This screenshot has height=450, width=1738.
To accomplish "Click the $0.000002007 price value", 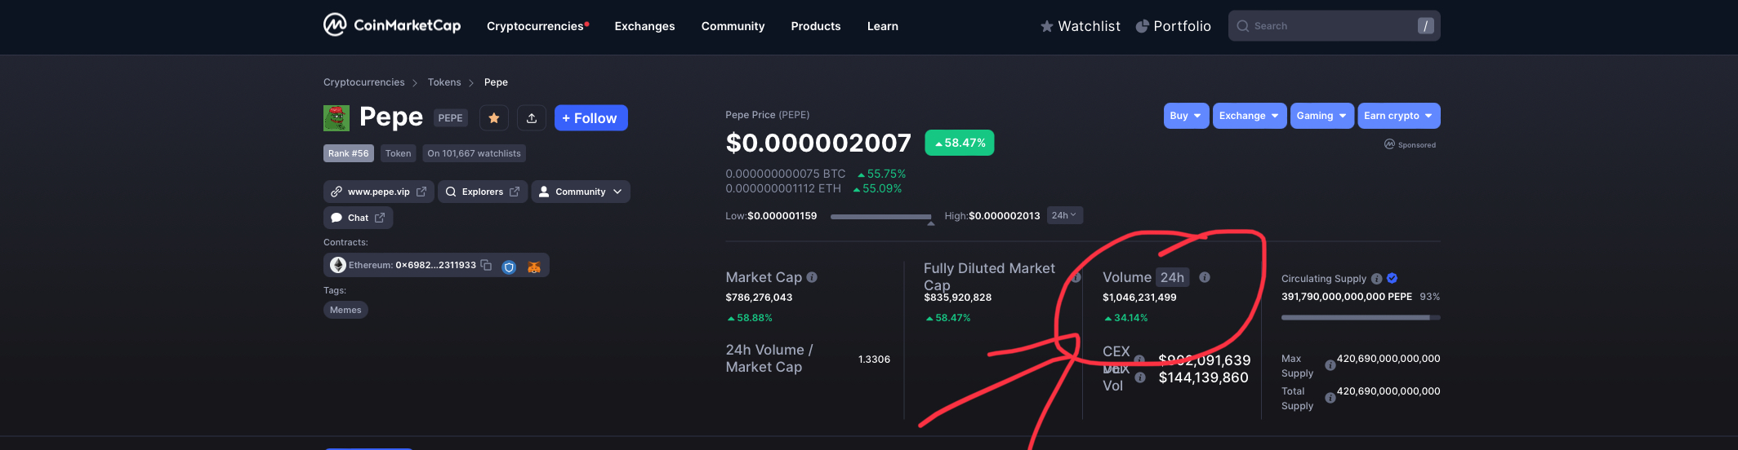I will click(818, 143).
